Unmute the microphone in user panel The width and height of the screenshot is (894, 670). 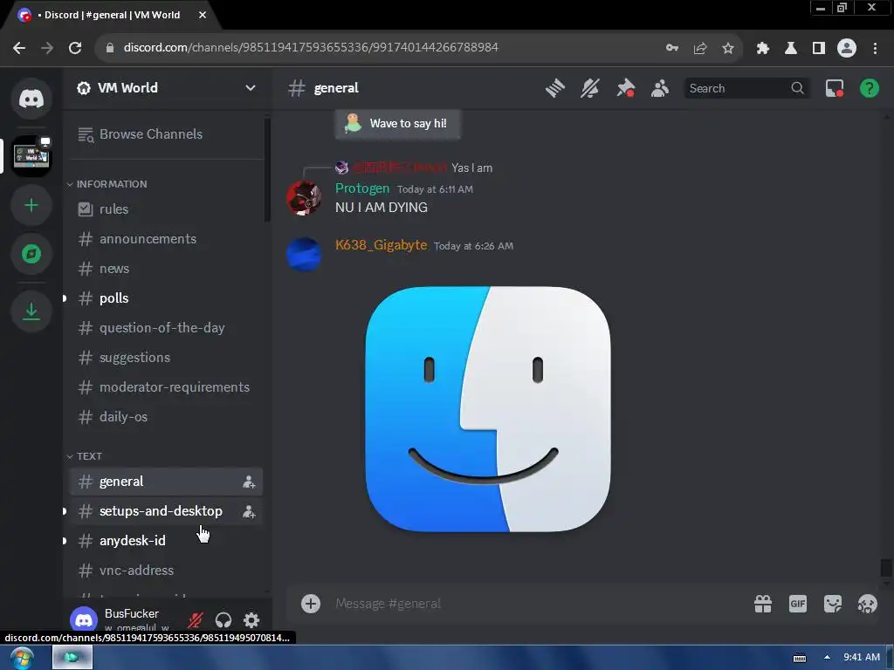(x=195, y=619)
